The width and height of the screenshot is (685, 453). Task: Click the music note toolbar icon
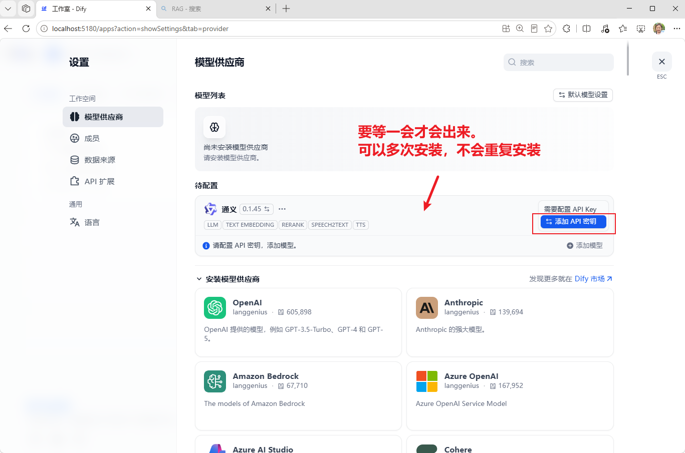[x=605, y=29]
